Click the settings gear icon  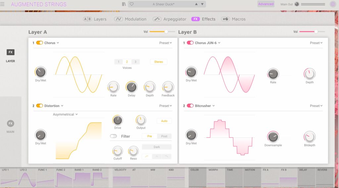click(333, 4)
